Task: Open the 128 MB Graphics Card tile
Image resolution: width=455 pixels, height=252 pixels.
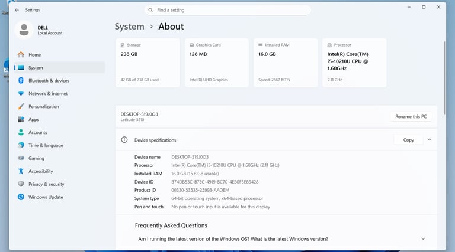Action: [216, 63]
